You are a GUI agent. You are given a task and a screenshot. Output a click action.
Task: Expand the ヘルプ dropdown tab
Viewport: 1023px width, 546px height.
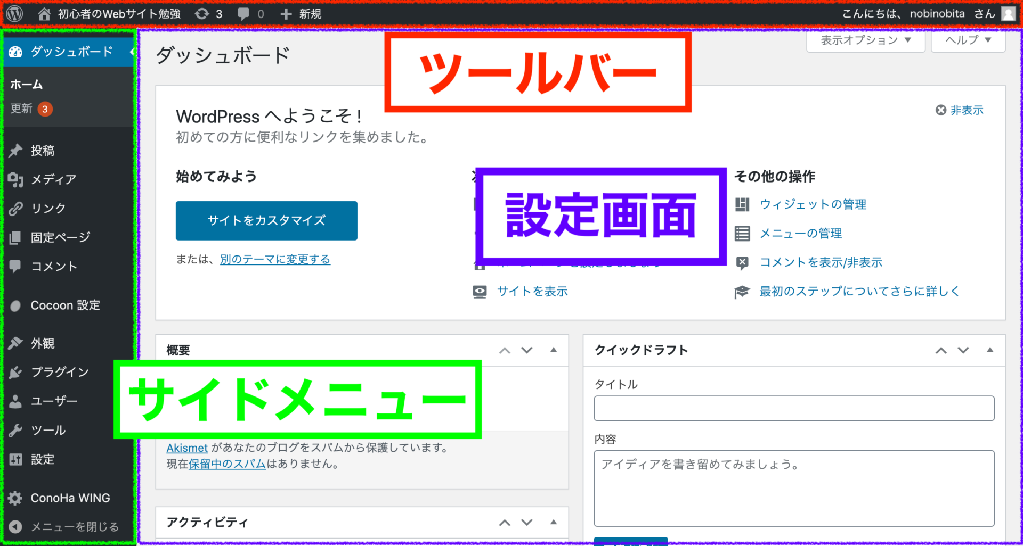pyautogui.click(x=968, y=40)
